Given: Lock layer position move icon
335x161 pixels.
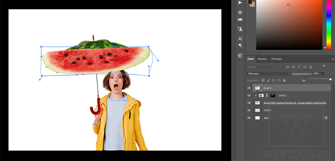Looking at the screenshot, I should [274, 80].
